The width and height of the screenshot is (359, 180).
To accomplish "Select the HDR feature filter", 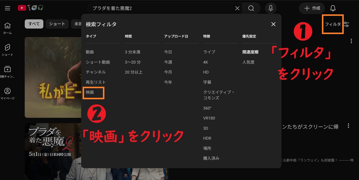I will 207,138.
